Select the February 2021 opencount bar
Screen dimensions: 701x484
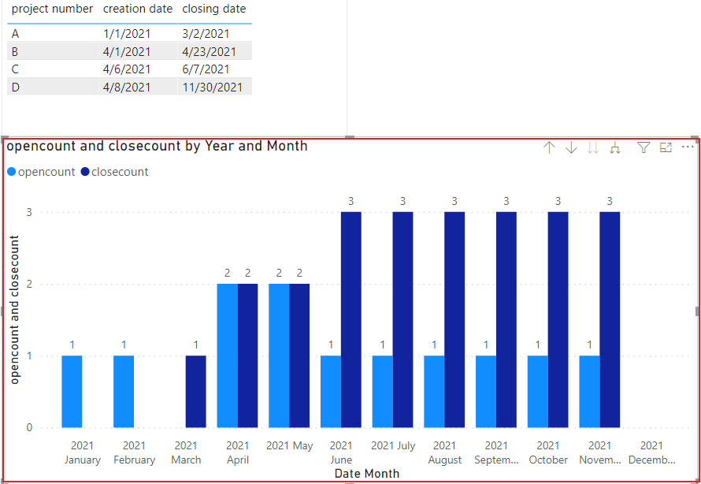pos(124,392)
